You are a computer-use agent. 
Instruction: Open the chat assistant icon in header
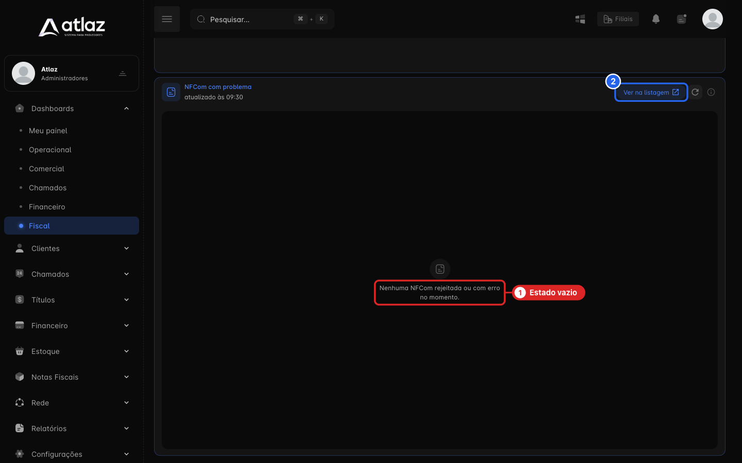682,19
